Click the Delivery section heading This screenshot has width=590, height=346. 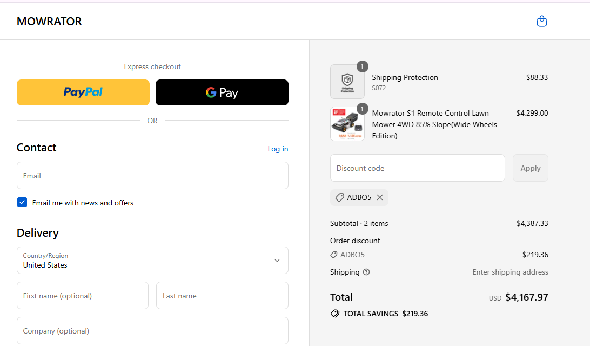[x=38, y=232]
